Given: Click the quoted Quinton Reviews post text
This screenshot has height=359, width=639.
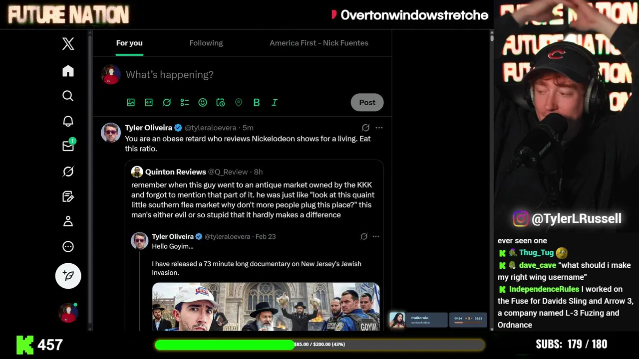Looking at the screenshot, I should (x=253, y=200).
